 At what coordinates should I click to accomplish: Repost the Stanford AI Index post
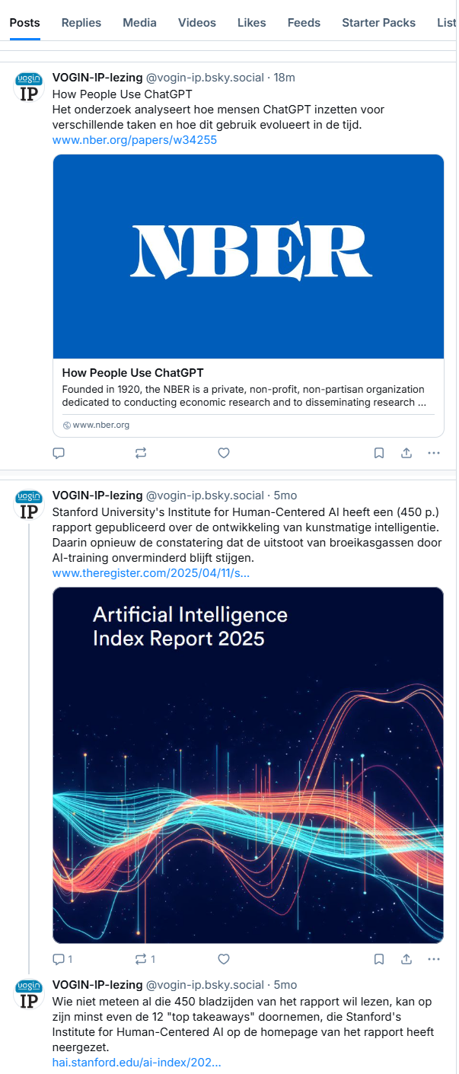coord(144,959)
